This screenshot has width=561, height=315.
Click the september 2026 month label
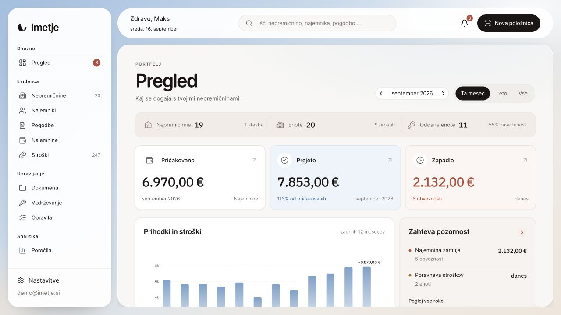[x=412, y=93]
